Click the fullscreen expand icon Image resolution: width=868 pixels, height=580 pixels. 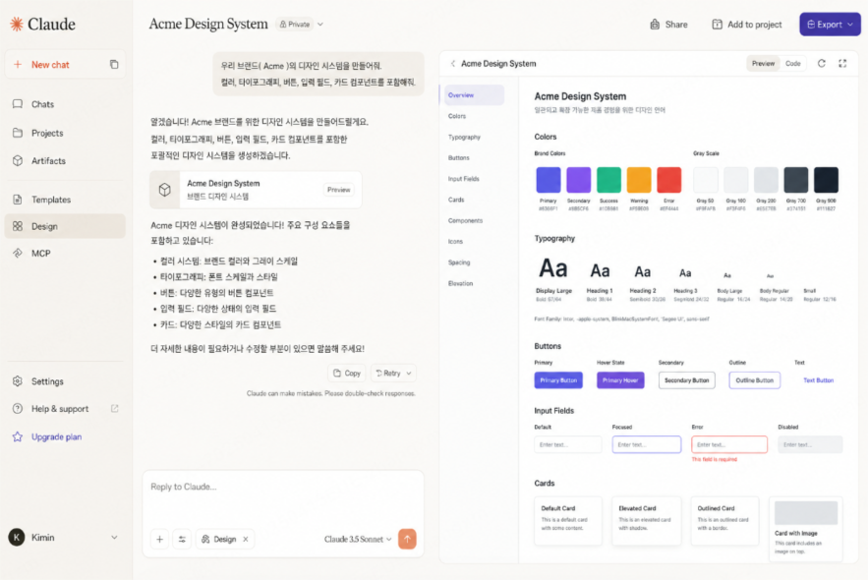[842, 64]
